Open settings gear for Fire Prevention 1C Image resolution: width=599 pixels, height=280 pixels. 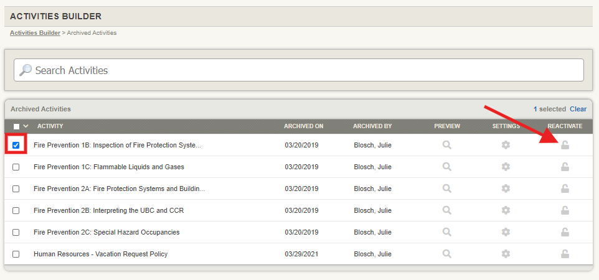click(x=506, y=167)
